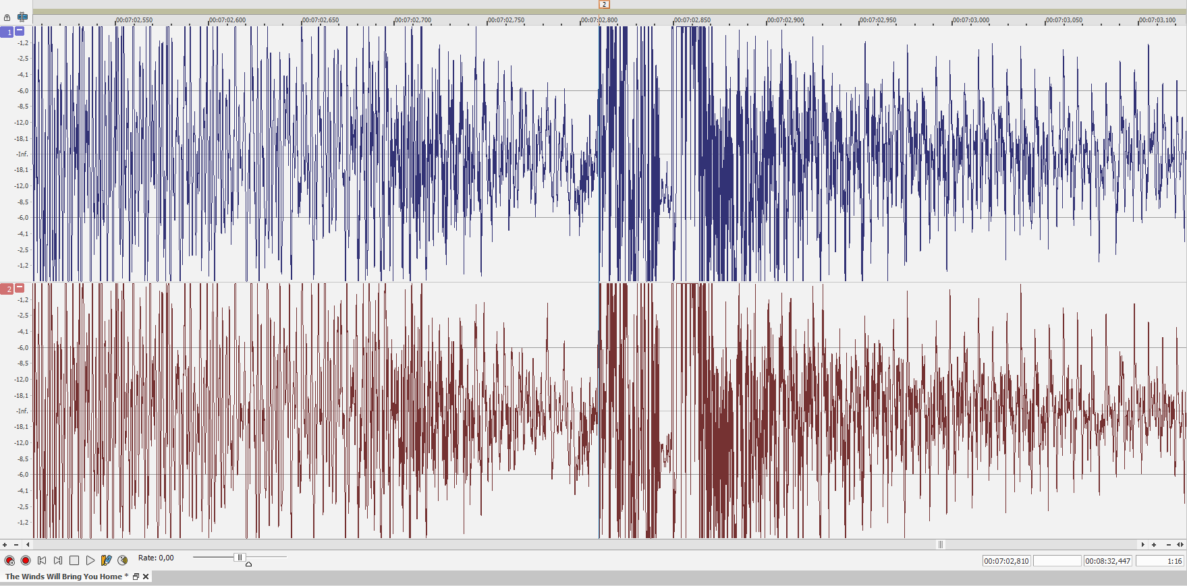Click the channel 2 number badge
Viewport: 1187px width, 586px height.
click(x=7, y=289)
